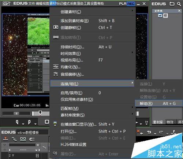Screen dimensions: 183x159
Task: Open the 模式 menu
Action: coord(66,3)
